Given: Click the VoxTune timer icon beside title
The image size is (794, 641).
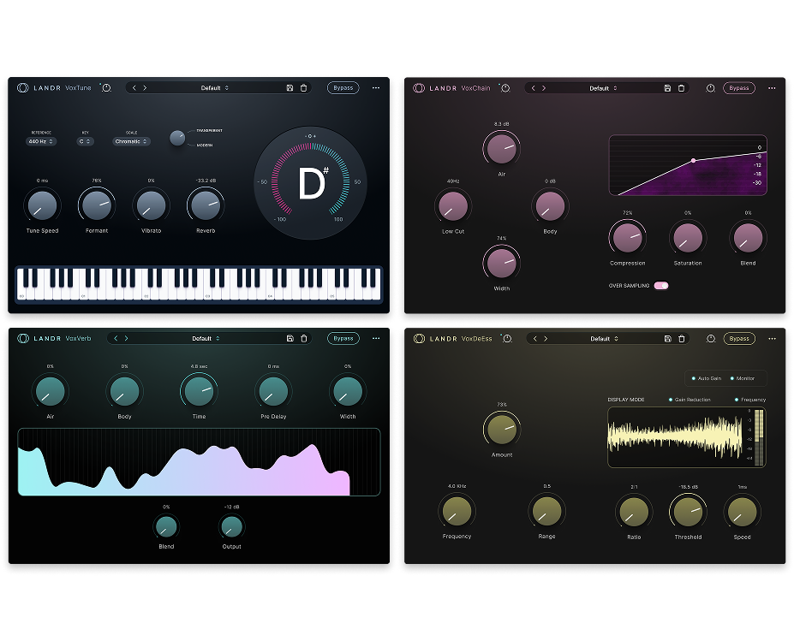Looking at the screenshot, I should point(106,88).
